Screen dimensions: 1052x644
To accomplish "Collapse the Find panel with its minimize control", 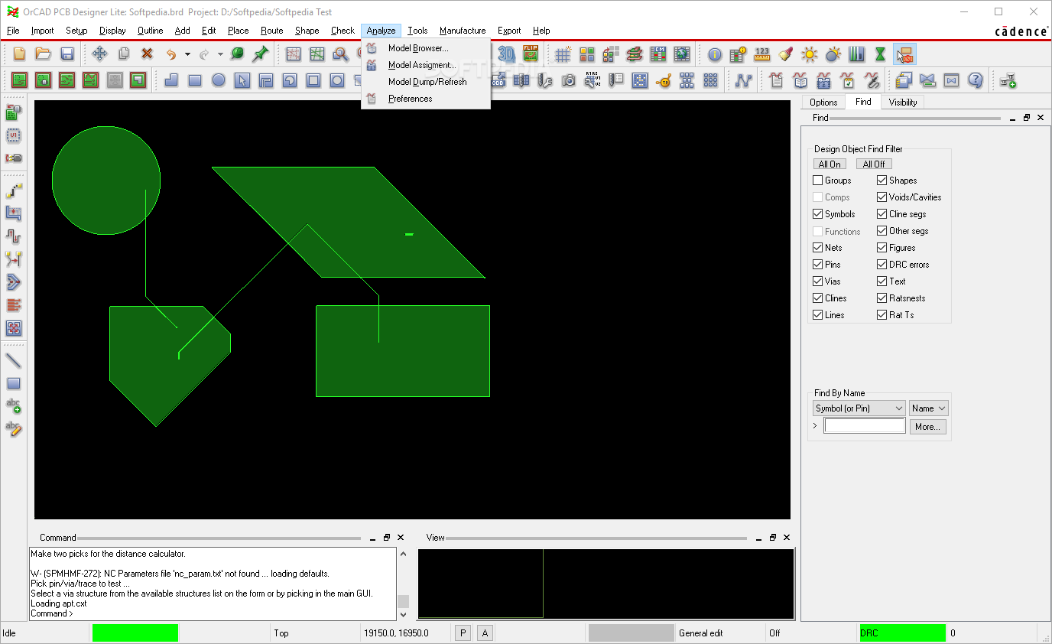I will click(x=1011, y=118).
